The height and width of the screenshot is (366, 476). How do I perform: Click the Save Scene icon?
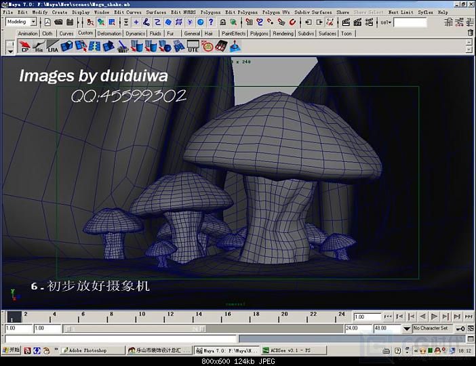70,22
